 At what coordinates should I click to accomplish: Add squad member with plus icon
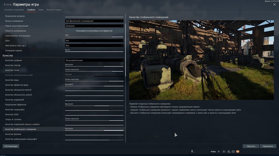219,152
